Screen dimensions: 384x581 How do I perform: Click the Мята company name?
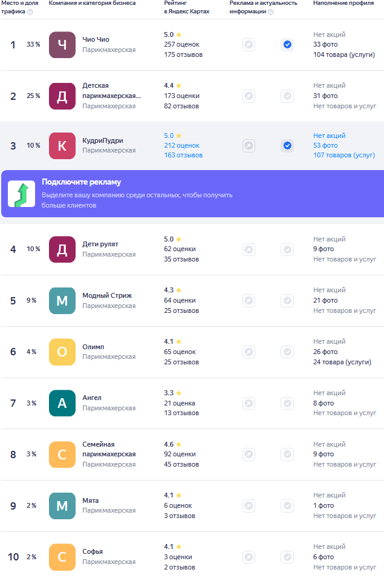pyautogui.click(x=90, y=501)
